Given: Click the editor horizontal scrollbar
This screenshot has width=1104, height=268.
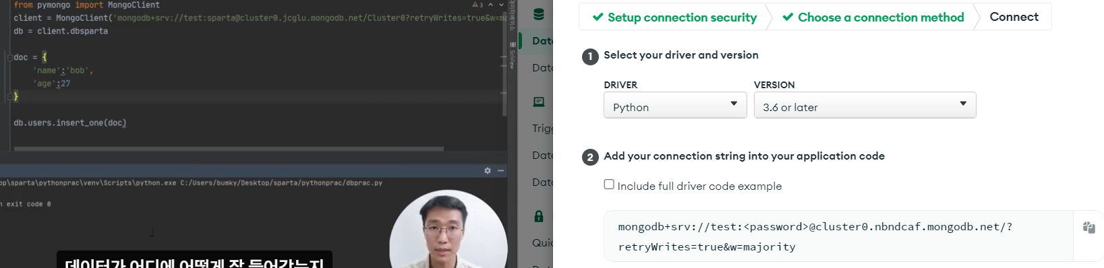Looking at the screenshot, I should coord(229,149).
